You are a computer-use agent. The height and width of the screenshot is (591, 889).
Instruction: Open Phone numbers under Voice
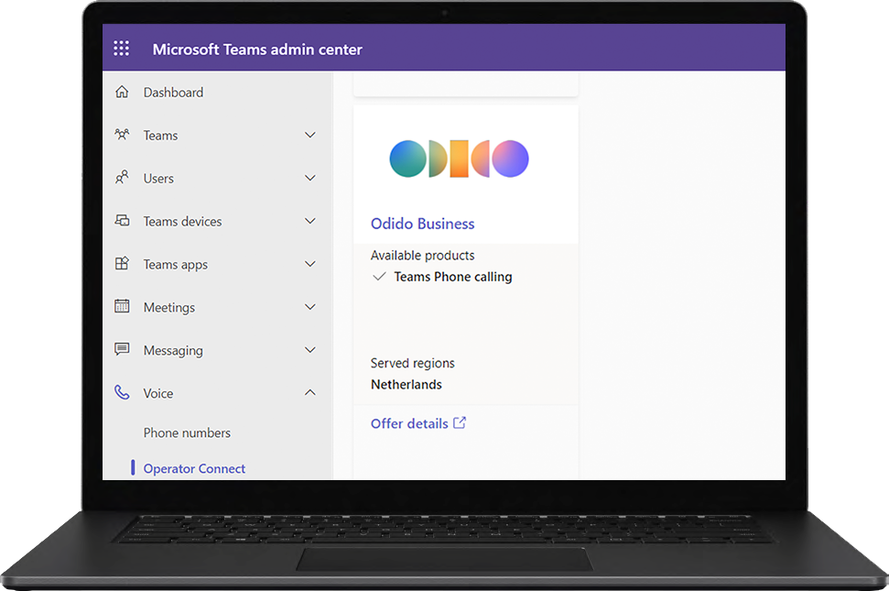[x=187, y=432]
